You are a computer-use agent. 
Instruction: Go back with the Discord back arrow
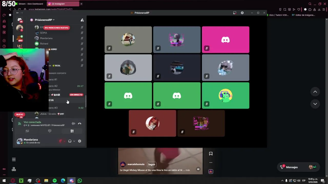click(17, 13)
